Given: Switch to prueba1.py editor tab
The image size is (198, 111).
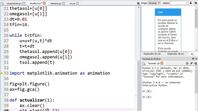Looking at the screenshot, I should (x=36, y=3).
